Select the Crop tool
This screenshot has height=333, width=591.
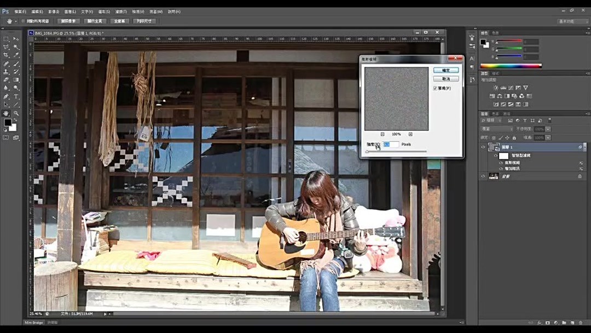(5, 55)
